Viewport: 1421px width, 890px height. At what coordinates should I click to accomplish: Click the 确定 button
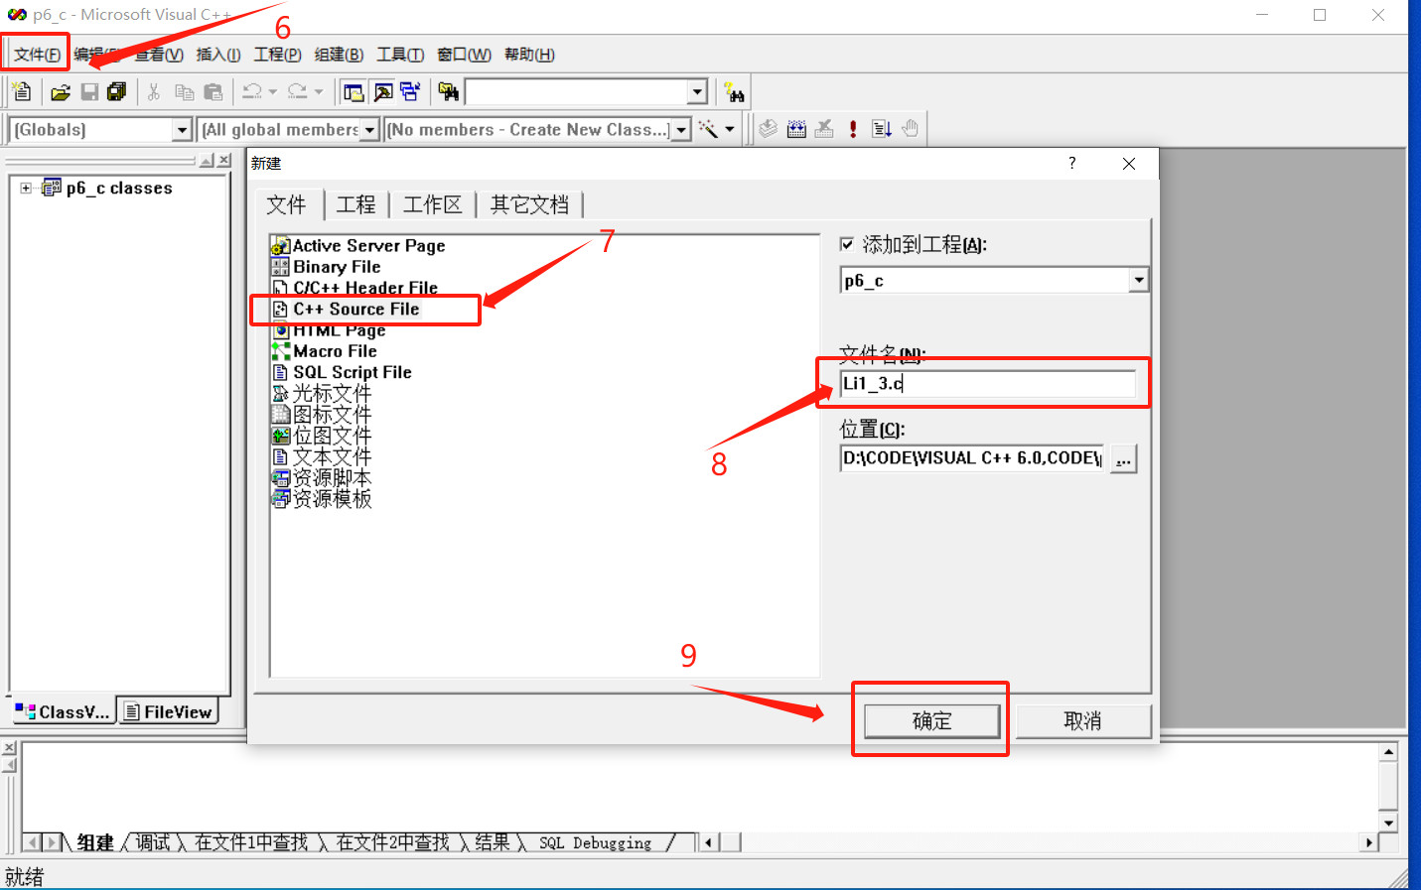931,721
